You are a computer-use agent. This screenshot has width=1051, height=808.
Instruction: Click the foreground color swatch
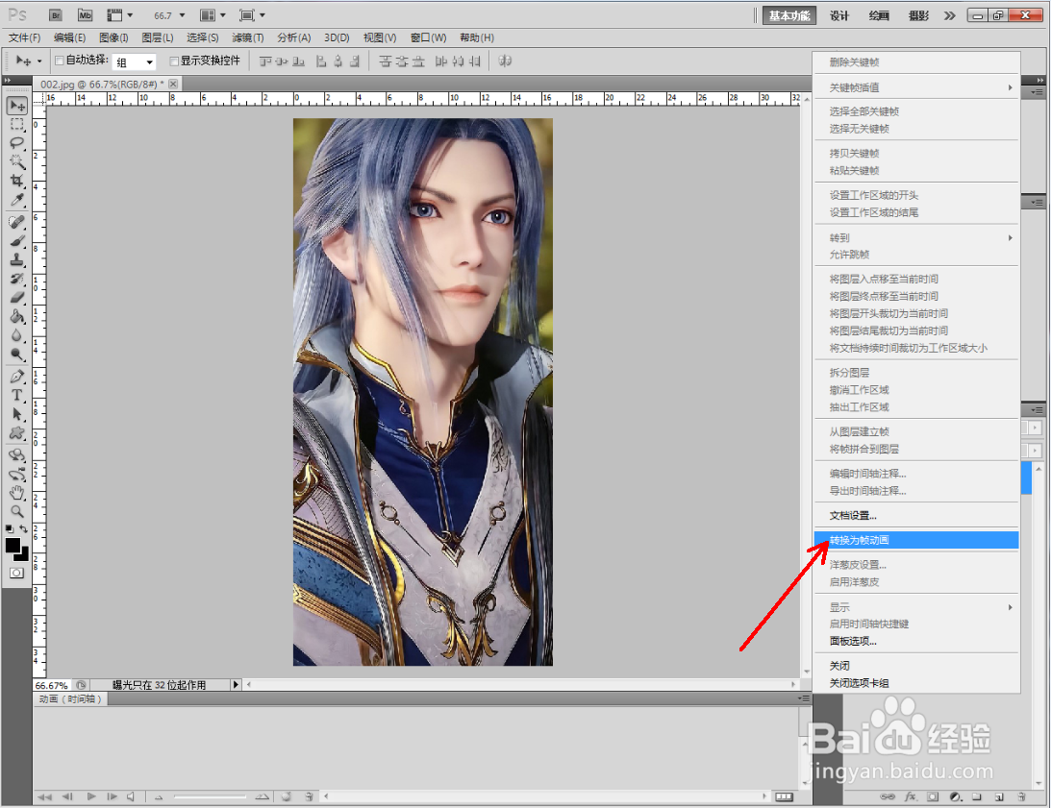(13, 546)
